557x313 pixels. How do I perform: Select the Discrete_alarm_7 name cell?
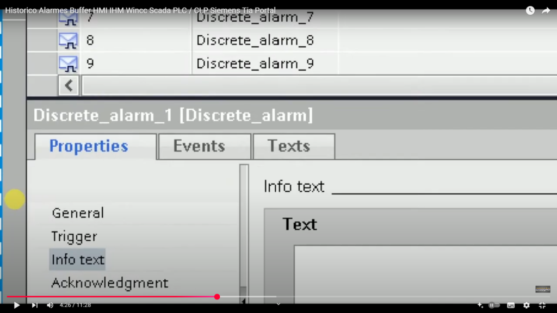(265, 18)
